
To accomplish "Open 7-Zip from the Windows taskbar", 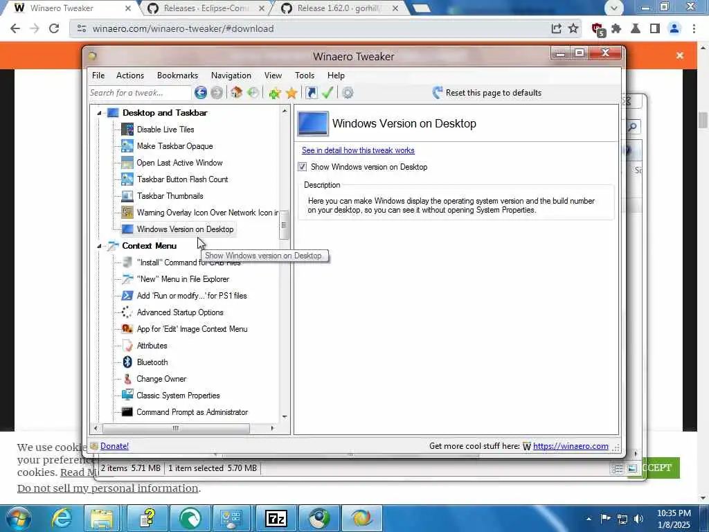I will tap(276, 518).
